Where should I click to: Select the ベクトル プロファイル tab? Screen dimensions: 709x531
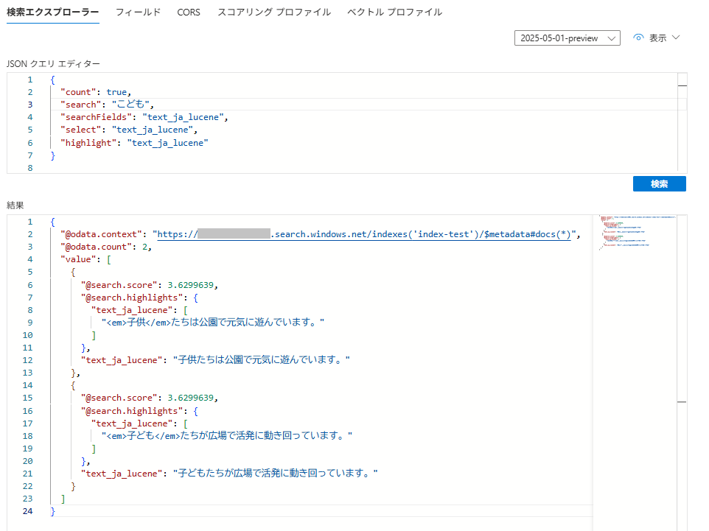coord(394,13)
